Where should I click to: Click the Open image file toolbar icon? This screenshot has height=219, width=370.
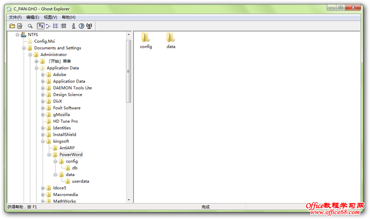(12, 26)
